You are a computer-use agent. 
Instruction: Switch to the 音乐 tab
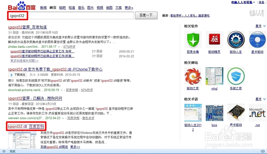(x=81, y=8)
